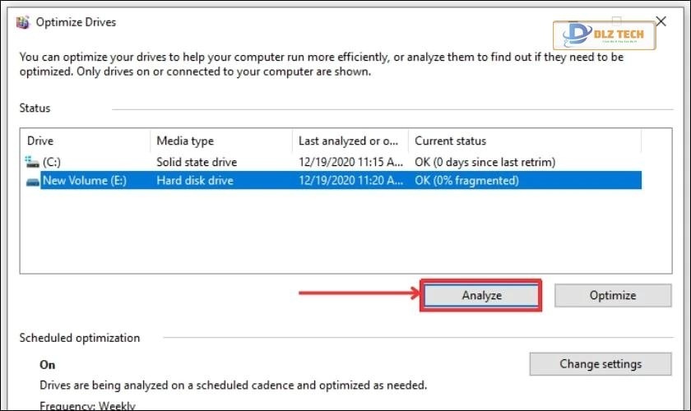Sort by the Media type column header
The height and width of the screenshot is (411, 691).
pyautogui.click(x=220, y=141)
